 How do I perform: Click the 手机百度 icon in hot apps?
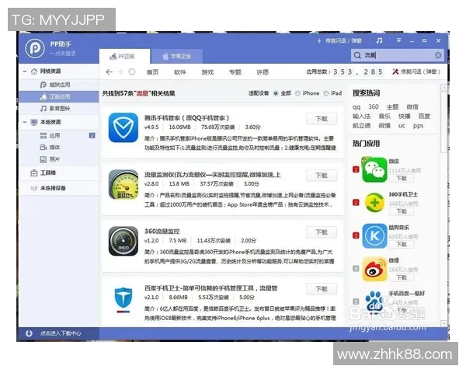tap(374, 302)
